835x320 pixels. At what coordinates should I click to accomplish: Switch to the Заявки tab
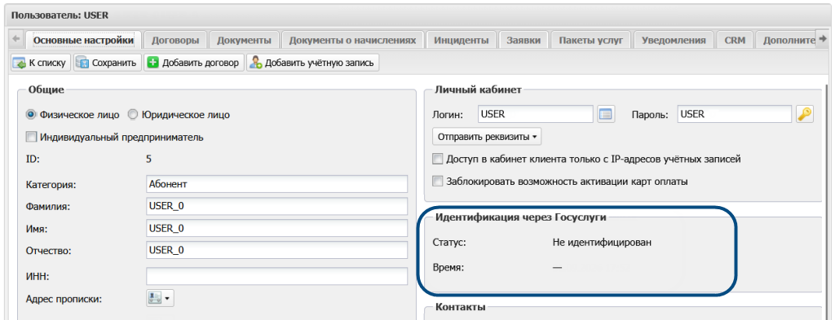click(524, 41)
